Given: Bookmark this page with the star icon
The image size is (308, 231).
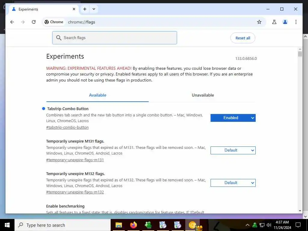Looking at the screenshot, I should (259, 22).
